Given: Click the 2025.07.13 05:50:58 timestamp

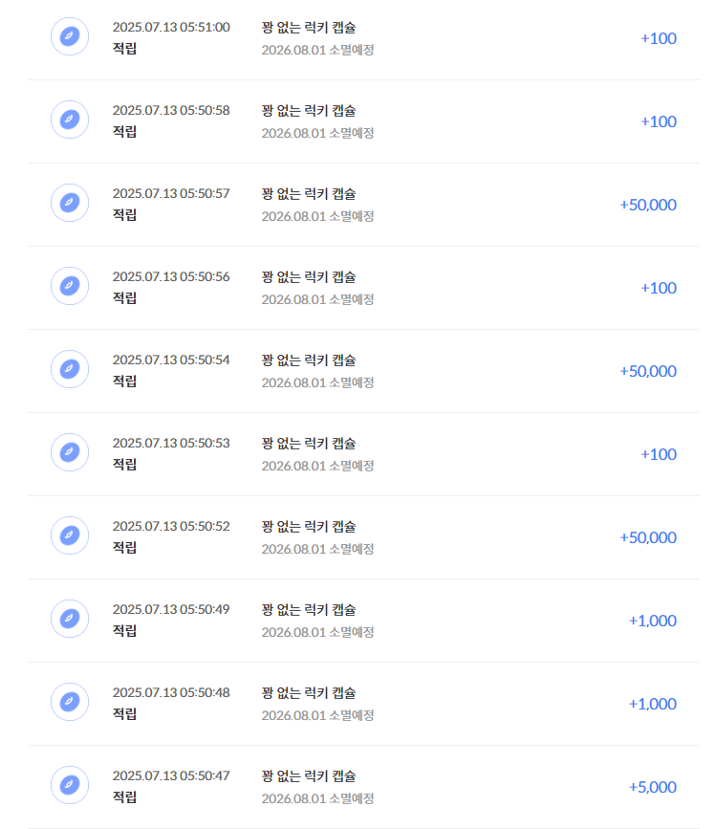Looking at the screenshot, I should point(171,111).
